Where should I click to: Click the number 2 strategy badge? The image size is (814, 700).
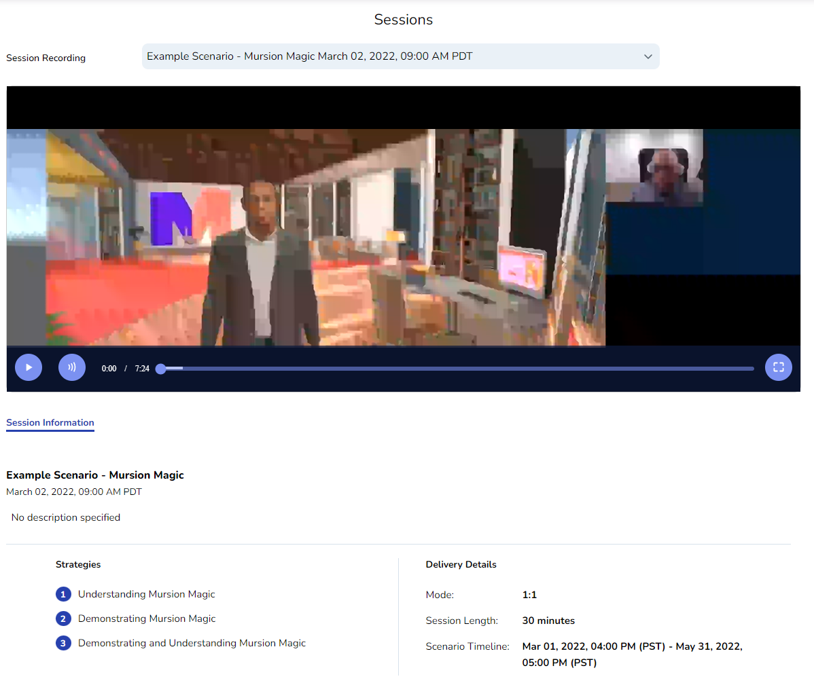63,619
